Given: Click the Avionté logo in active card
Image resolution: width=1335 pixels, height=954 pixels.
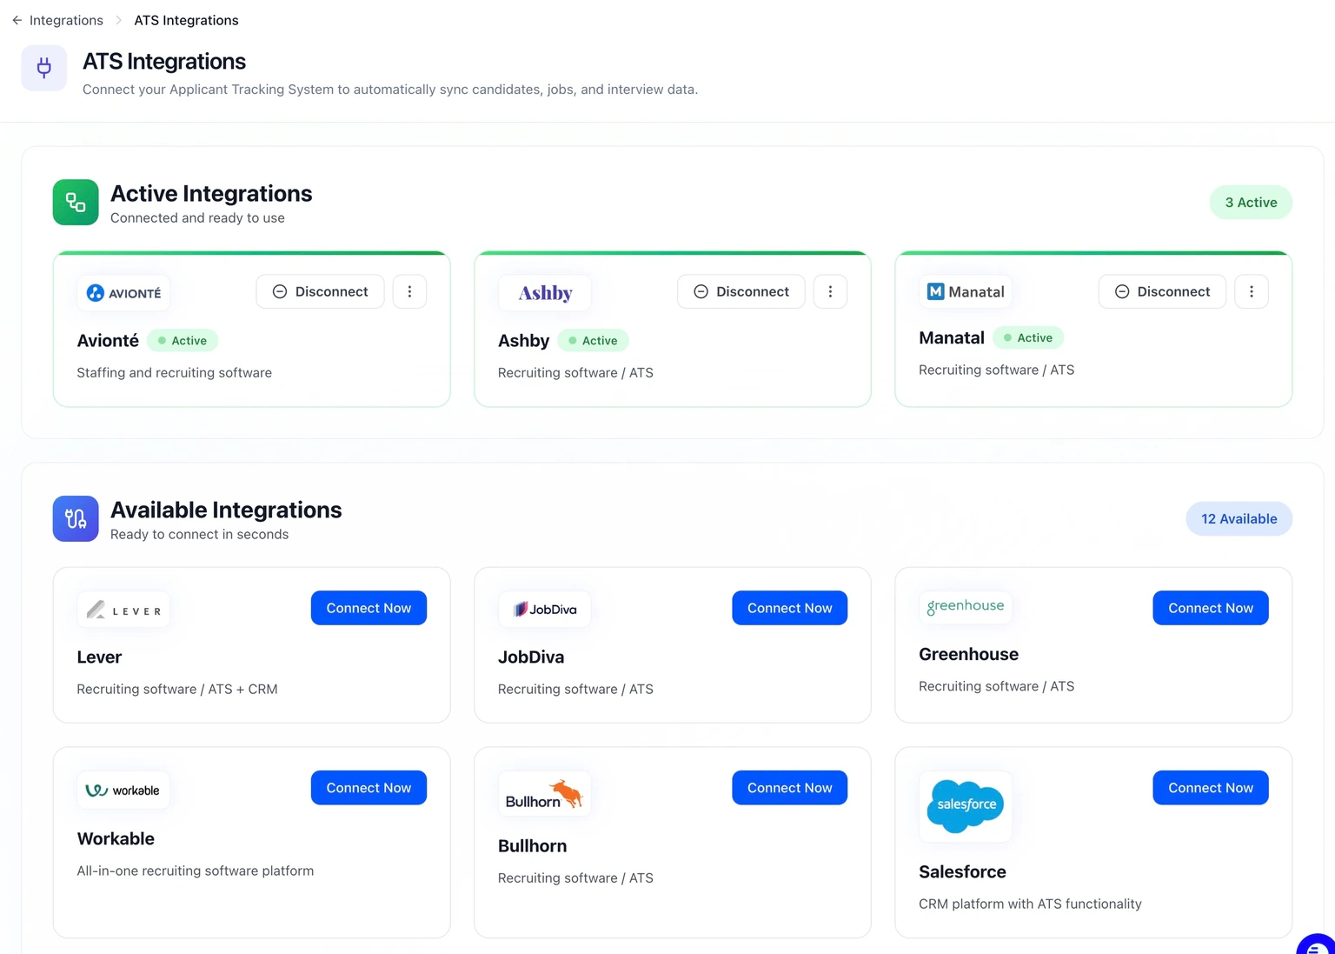Looking at the screenshot, I should 123,293.
